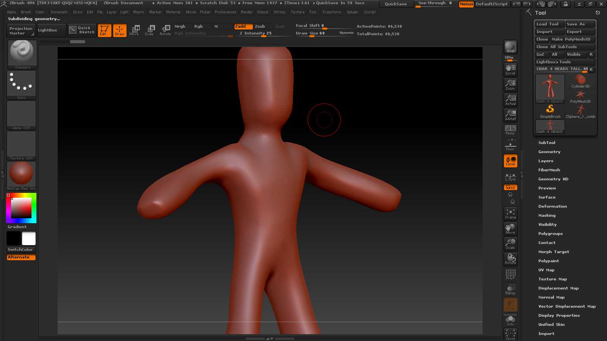Enable Mrgb material and color mode

tap(183, 27)
